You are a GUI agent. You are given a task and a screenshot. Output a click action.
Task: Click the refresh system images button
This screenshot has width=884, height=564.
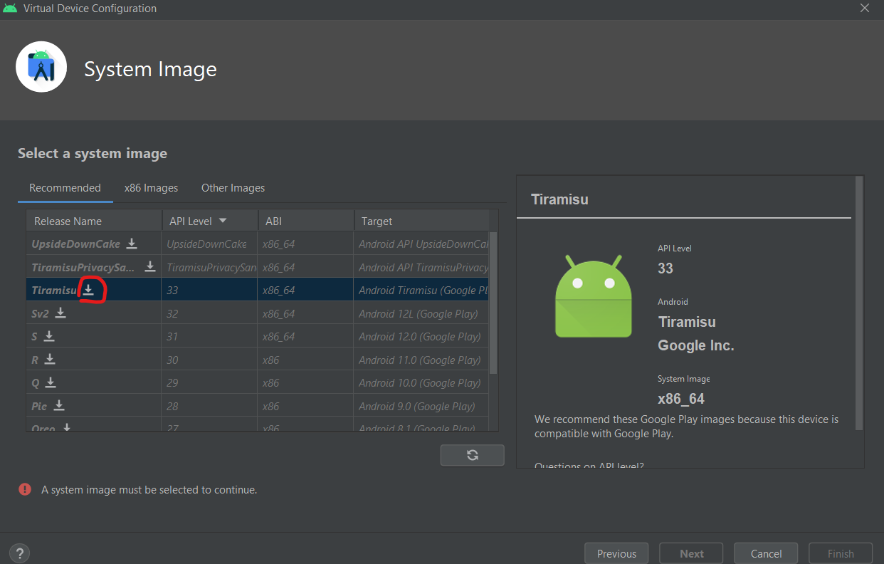coord(472,455)
